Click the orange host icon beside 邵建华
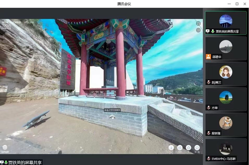The height and width of the screenshot is (165, 249). 208,57
